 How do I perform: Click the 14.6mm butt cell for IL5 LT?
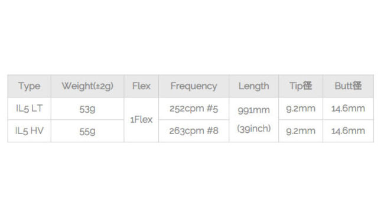pyautogui.click(x=348, y=109)
